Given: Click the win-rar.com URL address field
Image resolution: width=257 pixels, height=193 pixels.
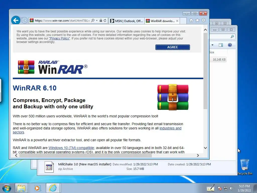Looking at the screenshot, I should coord(62,21).
